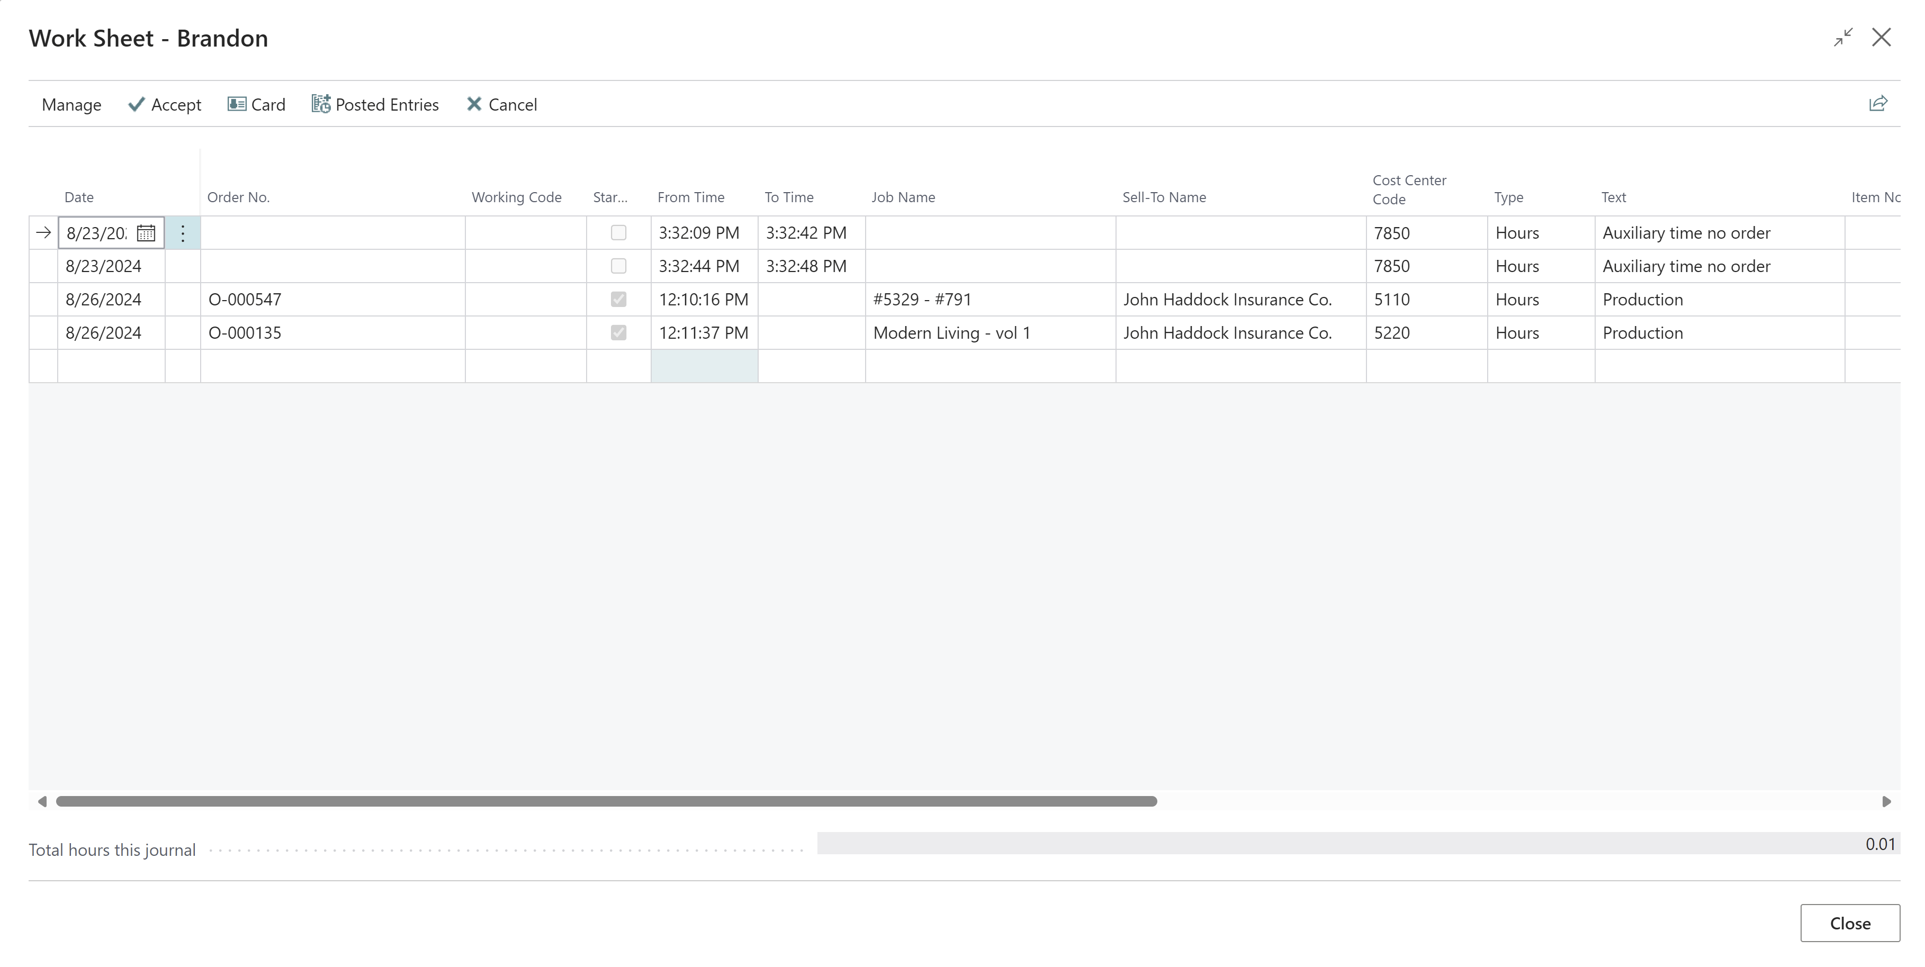Close the Work Sheet window with X

[1881, 38]
